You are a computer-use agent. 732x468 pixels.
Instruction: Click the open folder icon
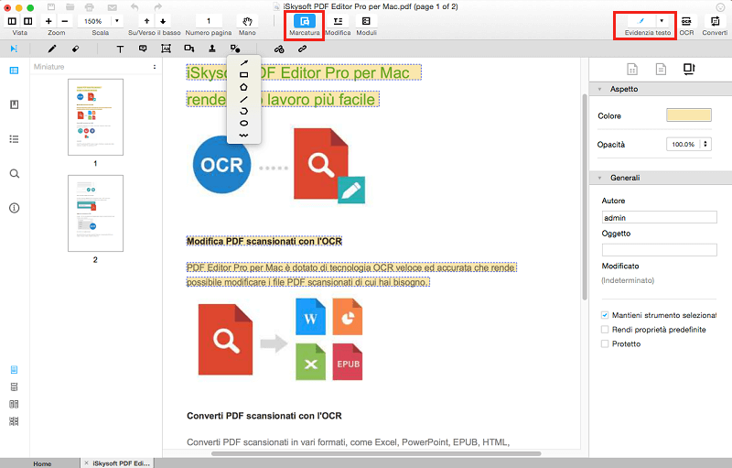[x=70, y=7]
